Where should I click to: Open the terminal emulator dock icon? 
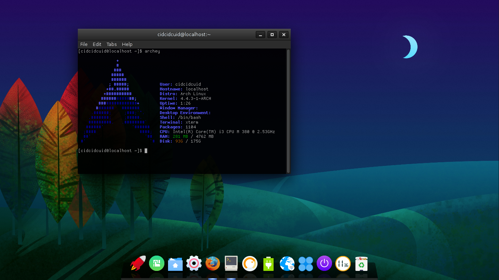pos(231,263)
